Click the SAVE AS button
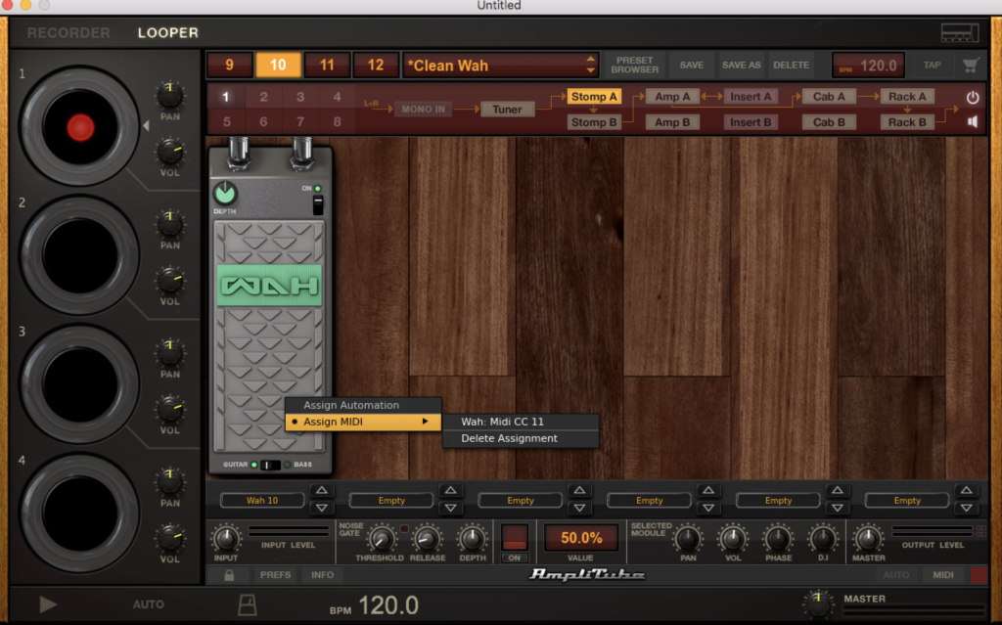The height and width of the screenshot is (625, 1002). [741, 66]
